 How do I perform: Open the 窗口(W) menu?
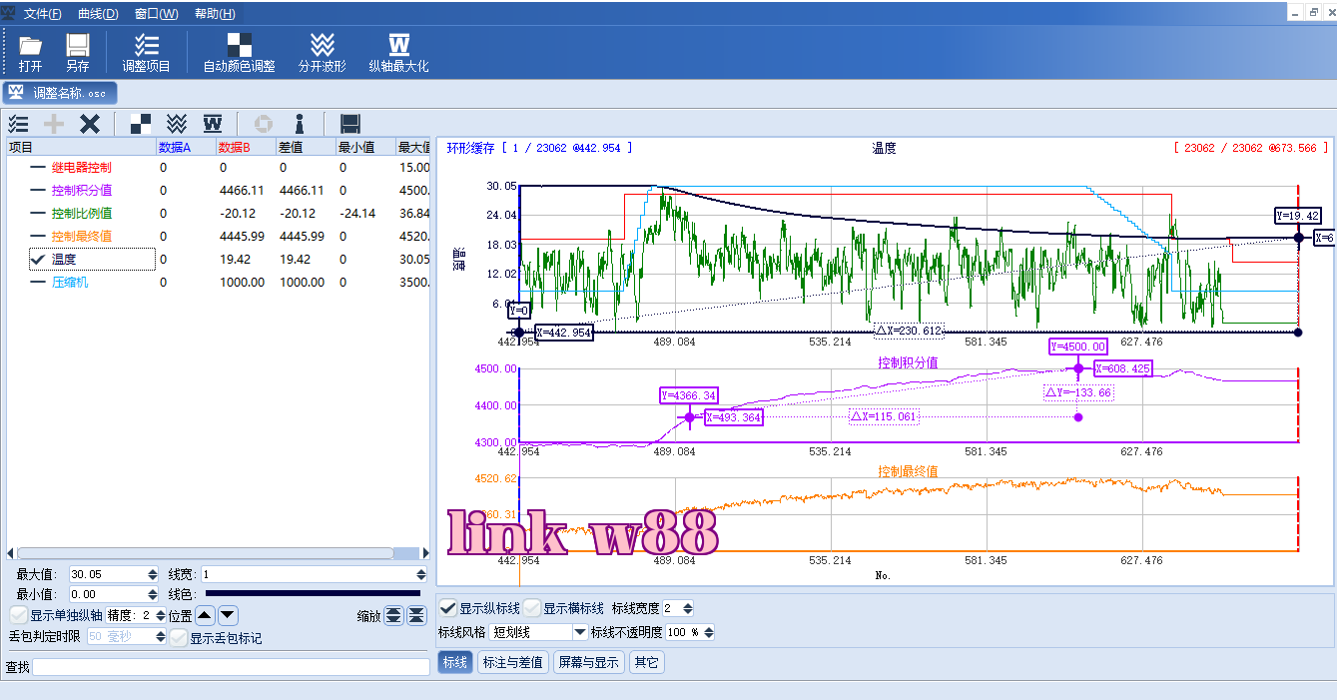click(x=156, y=14)
